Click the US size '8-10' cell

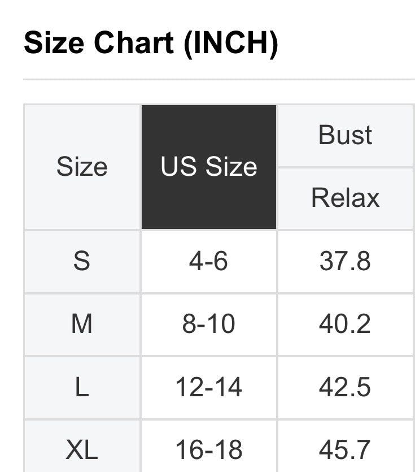coord(209,324)
